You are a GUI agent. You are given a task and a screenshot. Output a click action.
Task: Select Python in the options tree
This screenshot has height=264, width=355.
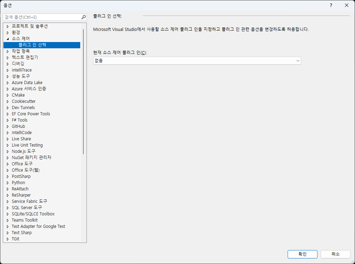18,183
